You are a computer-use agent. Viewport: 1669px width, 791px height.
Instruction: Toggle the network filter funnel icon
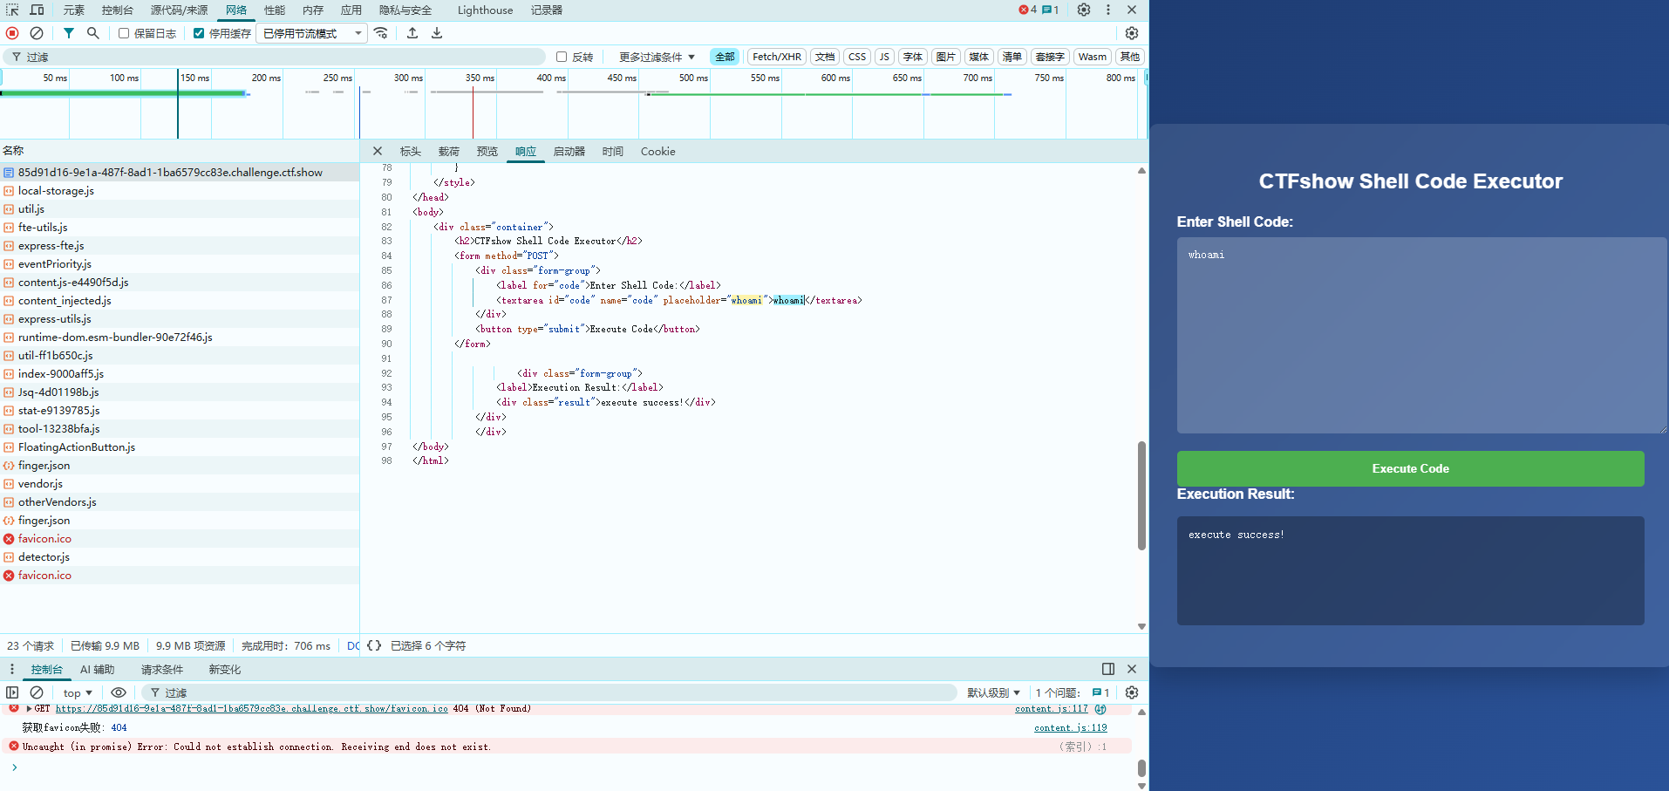pos(68,33)
